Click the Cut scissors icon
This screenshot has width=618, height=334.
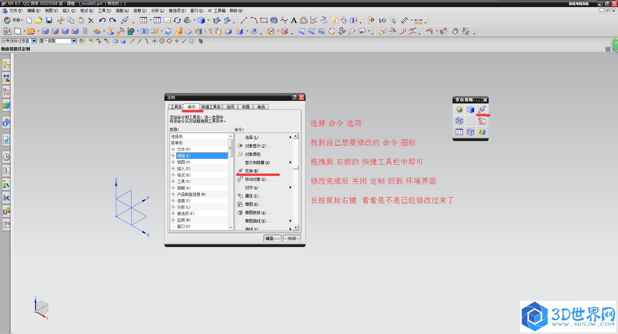tap(61, 21)
